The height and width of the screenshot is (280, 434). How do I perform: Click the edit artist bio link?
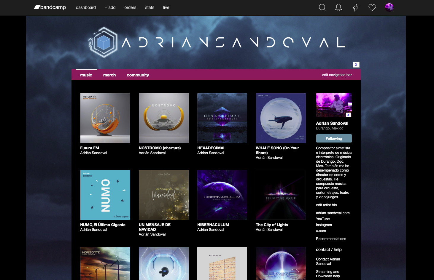pos(326,205)
